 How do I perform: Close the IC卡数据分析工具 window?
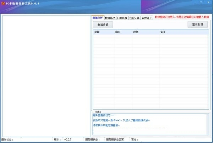208,2
